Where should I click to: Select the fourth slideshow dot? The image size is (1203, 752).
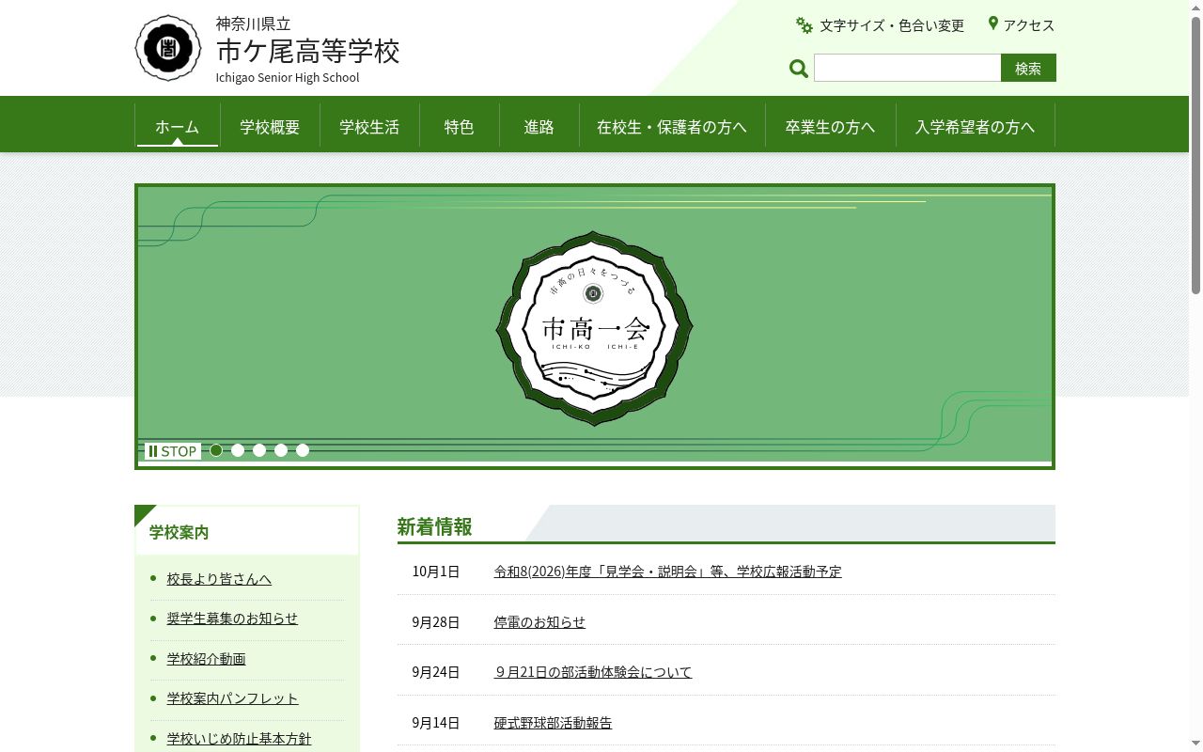281,450
